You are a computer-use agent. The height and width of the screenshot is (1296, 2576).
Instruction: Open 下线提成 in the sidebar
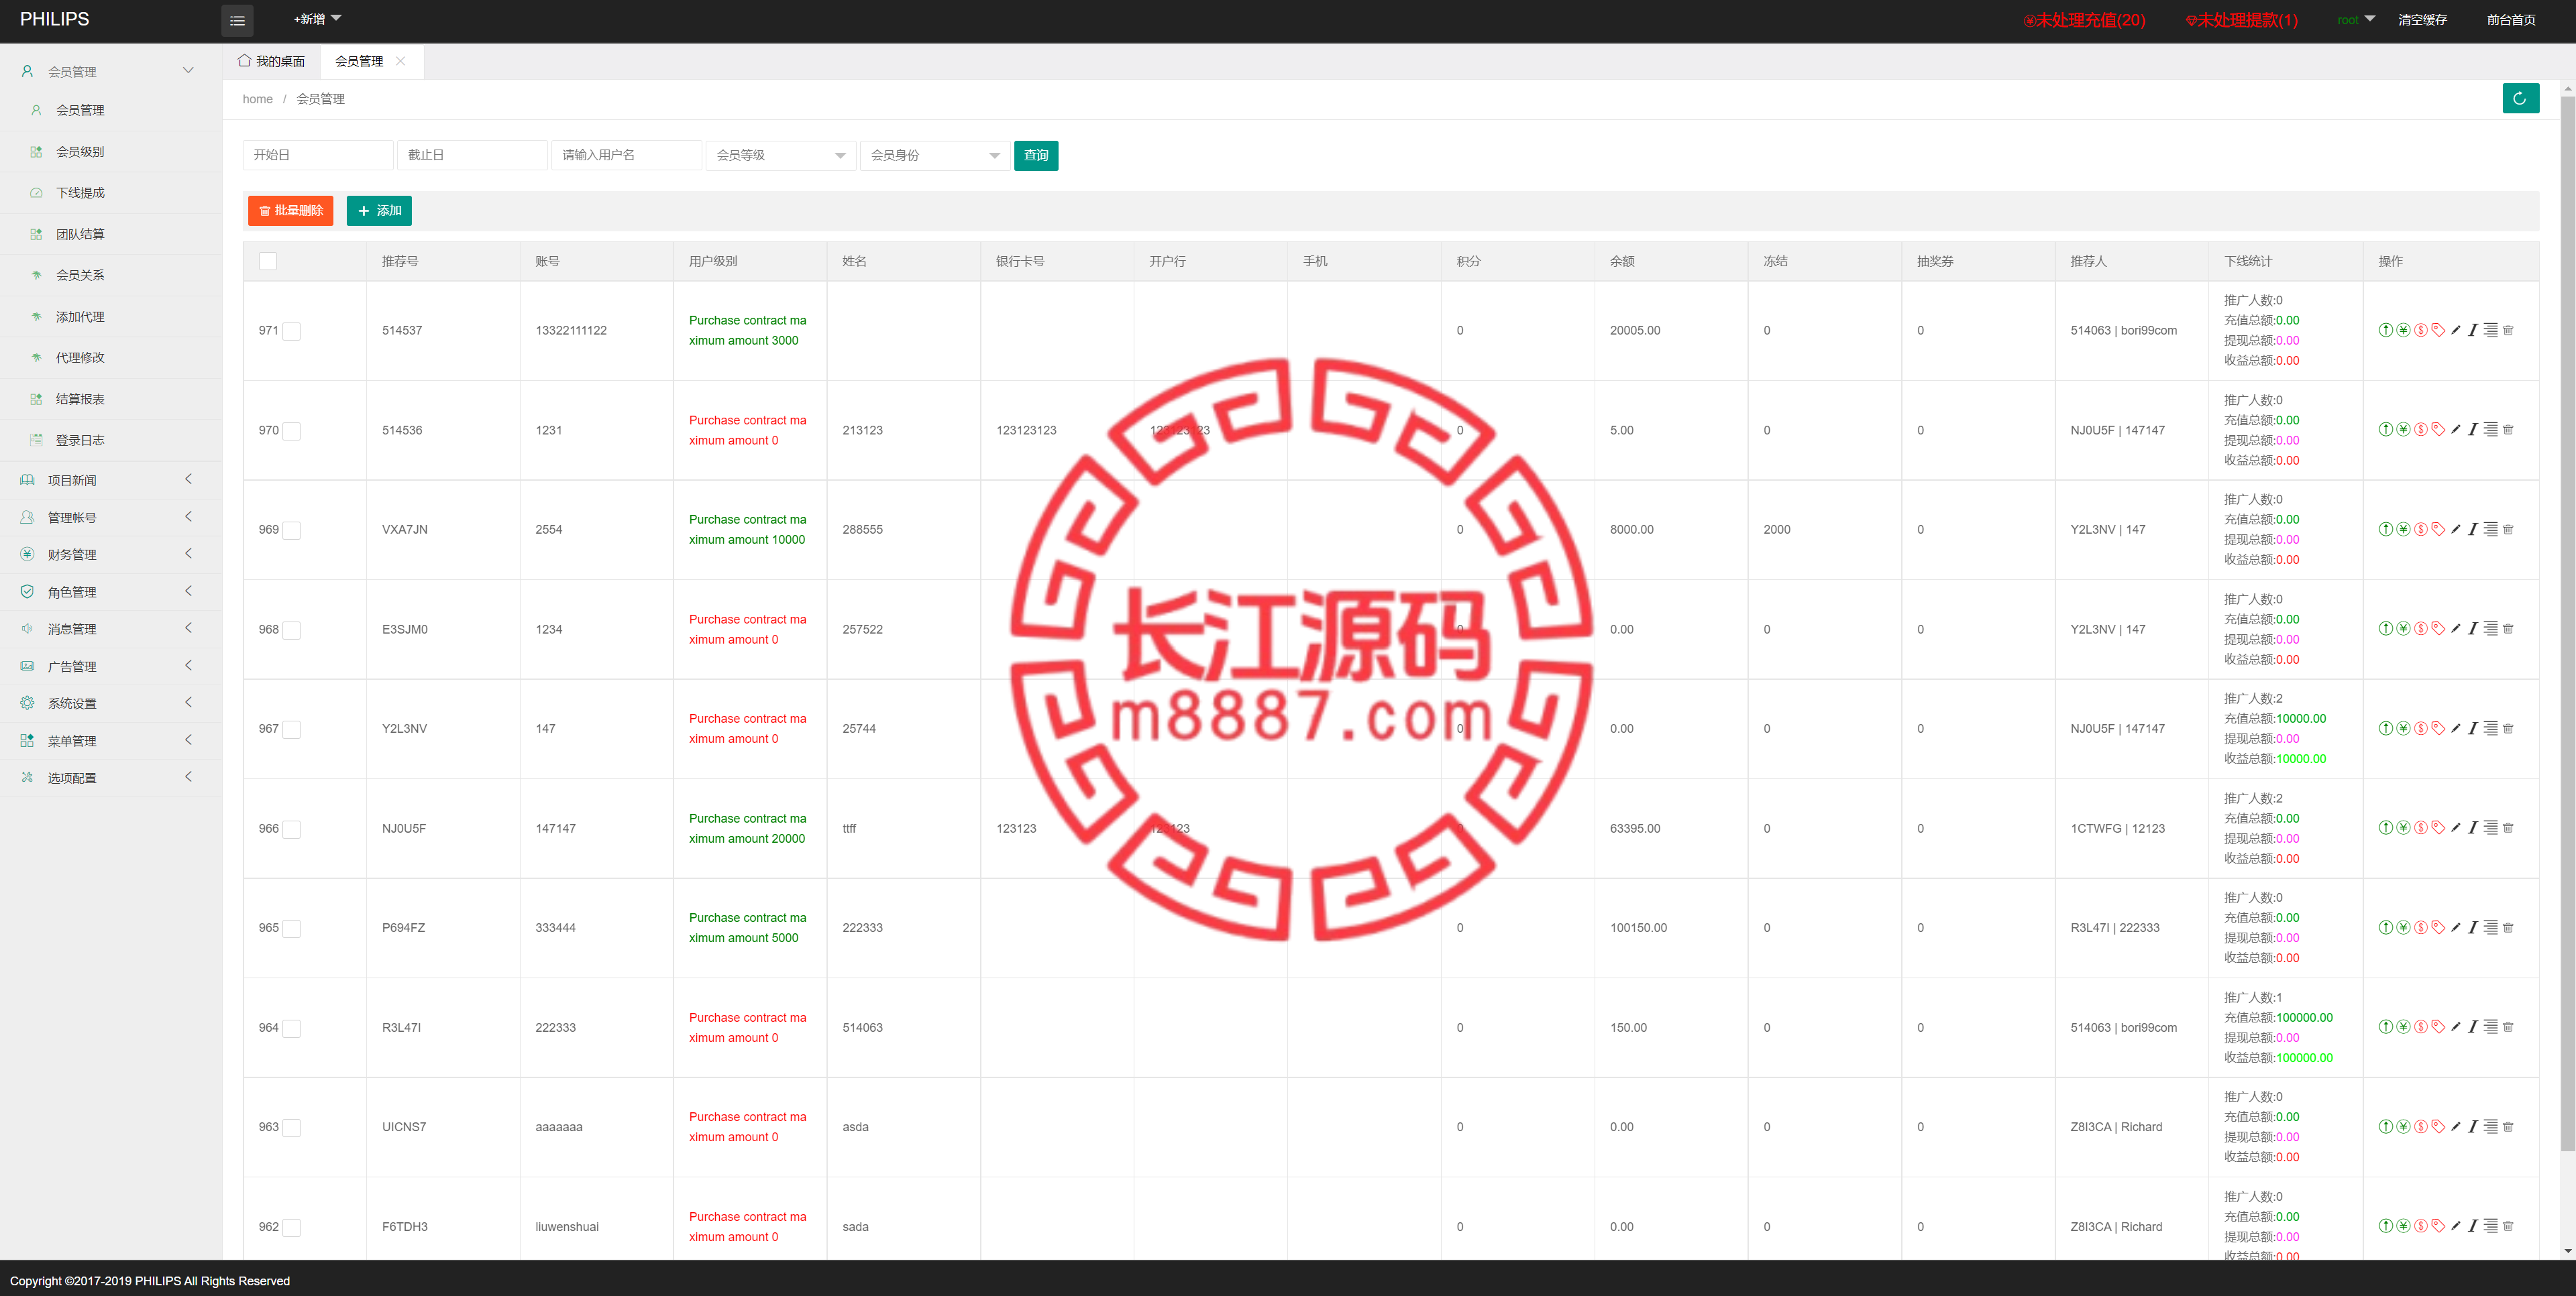(111, 193)
